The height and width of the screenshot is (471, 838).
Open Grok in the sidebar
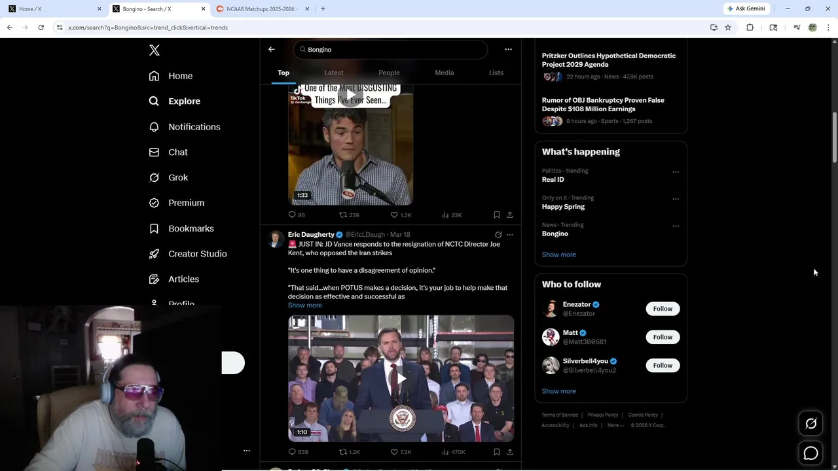point(168,177)
